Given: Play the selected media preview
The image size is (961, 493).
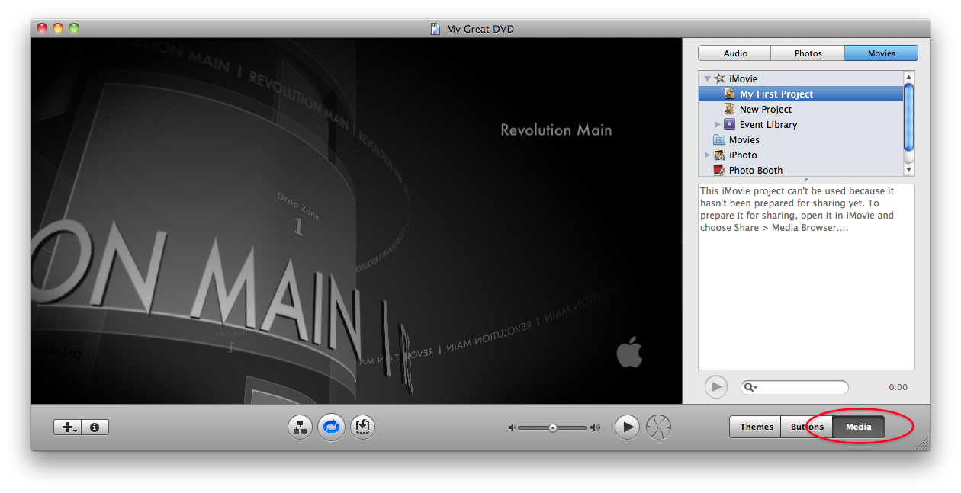Looking at the screenshot, I should [715, 387].
